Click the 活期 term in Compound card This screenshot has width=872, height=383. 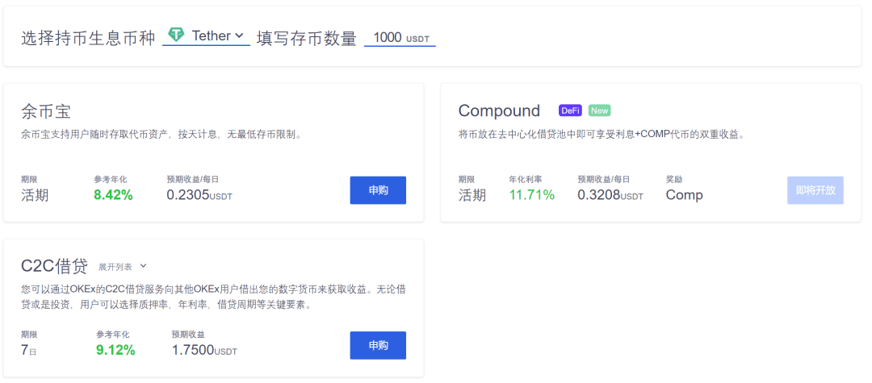[472, 195]
